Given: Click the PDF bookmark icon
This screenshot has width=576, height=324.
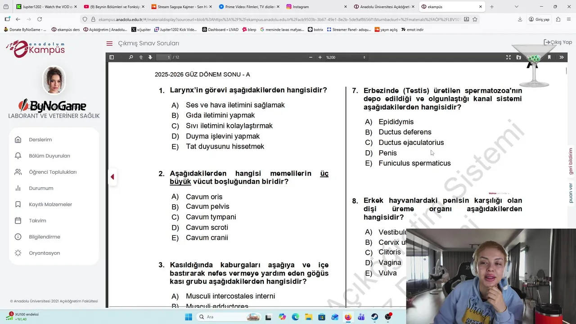Looking at the screenshot, I should click(x=549, y=57).
